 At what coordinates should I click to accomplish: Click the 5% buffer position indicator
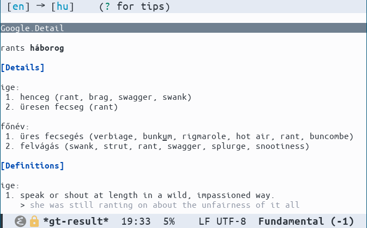tap(169, 221)
